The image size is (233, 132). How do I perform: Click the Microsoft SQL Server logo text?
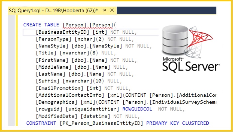[190, 65]
